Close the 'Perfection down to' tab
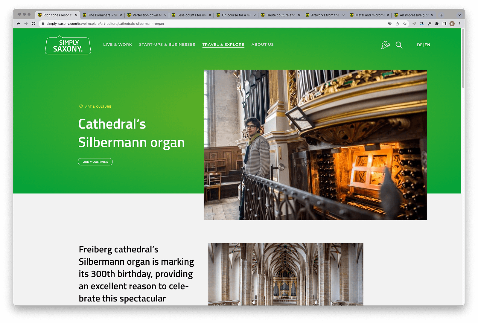Screen dimensions: 478x323 tap(165, 15)
